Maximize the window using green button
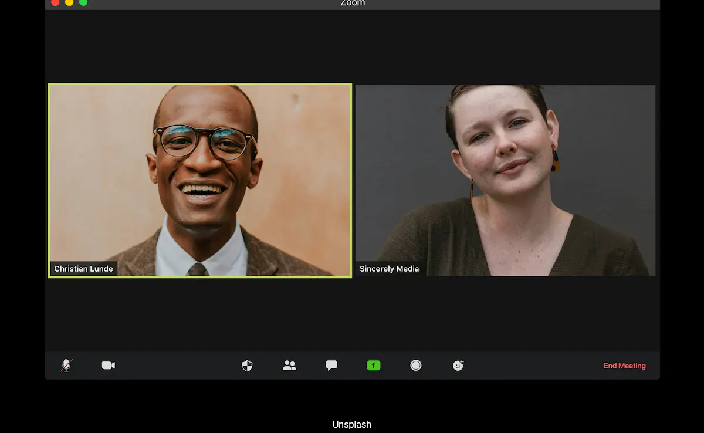 83,2
